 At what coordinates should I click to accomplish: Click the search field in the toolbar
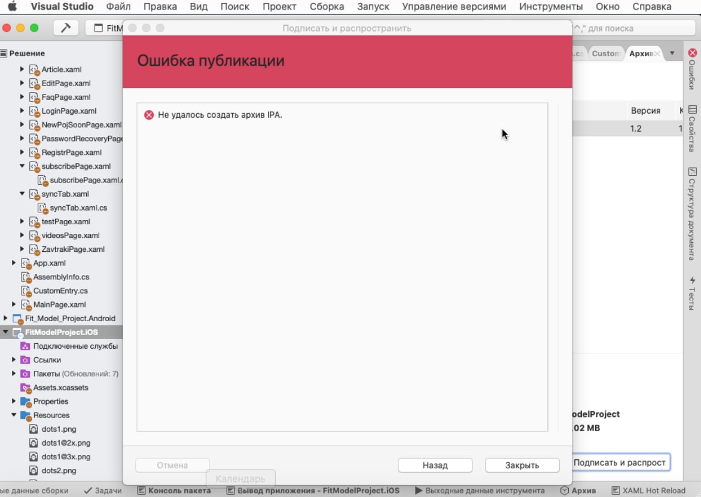click(634, 28)
